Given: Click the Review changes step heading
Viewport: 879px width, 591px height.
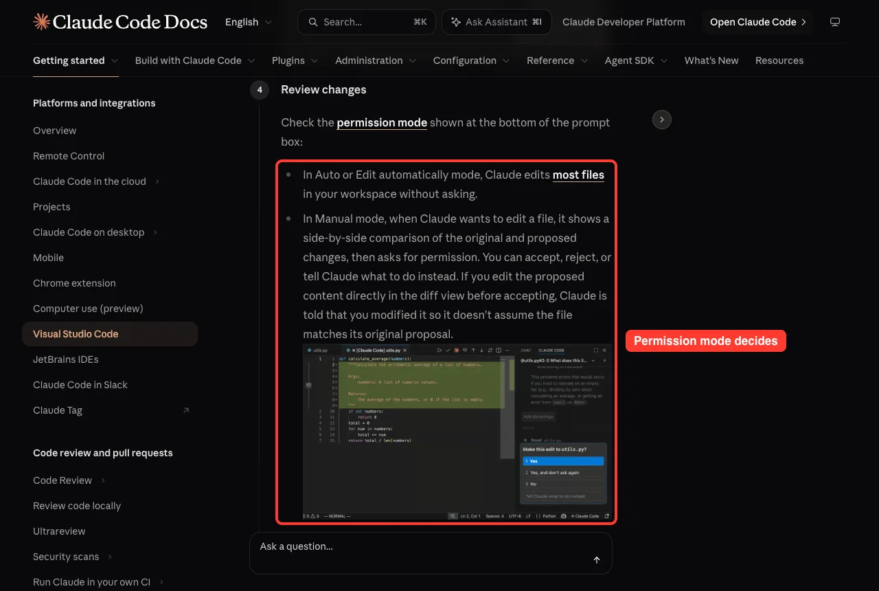Looking at the screenshot, I should [x=323, y=89].
